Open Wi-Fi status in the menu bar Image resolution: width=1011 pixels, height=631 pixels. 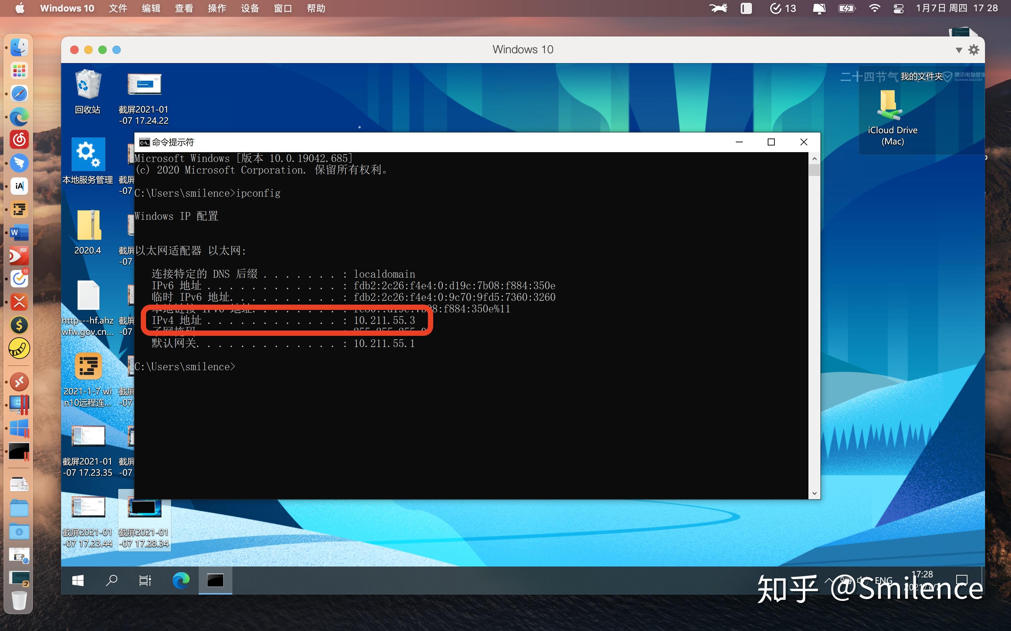[x=874, y=8]
